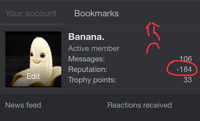Click the Edit label on avatar
The height and width of the screenshot is (121, 200).
(x=33, y=76)
